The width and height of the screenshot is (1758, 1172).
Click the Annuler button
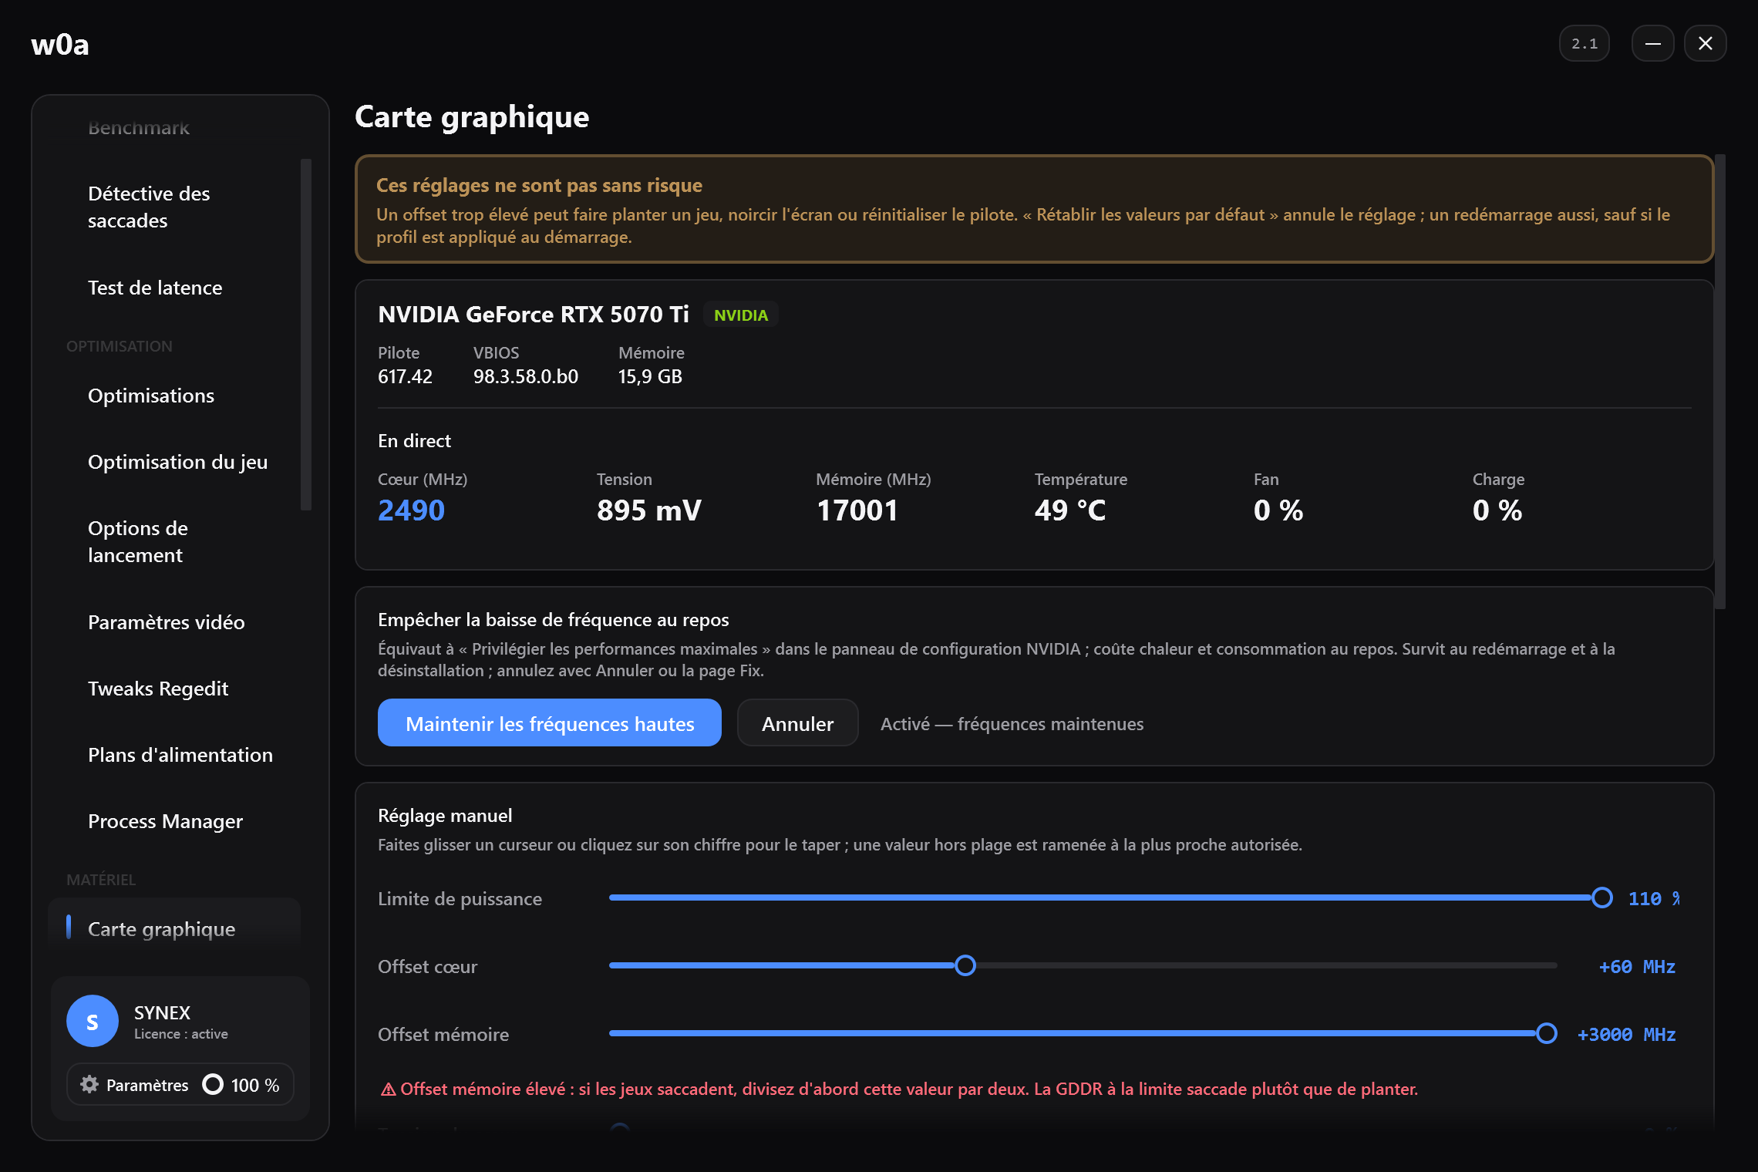coord(798,722)
